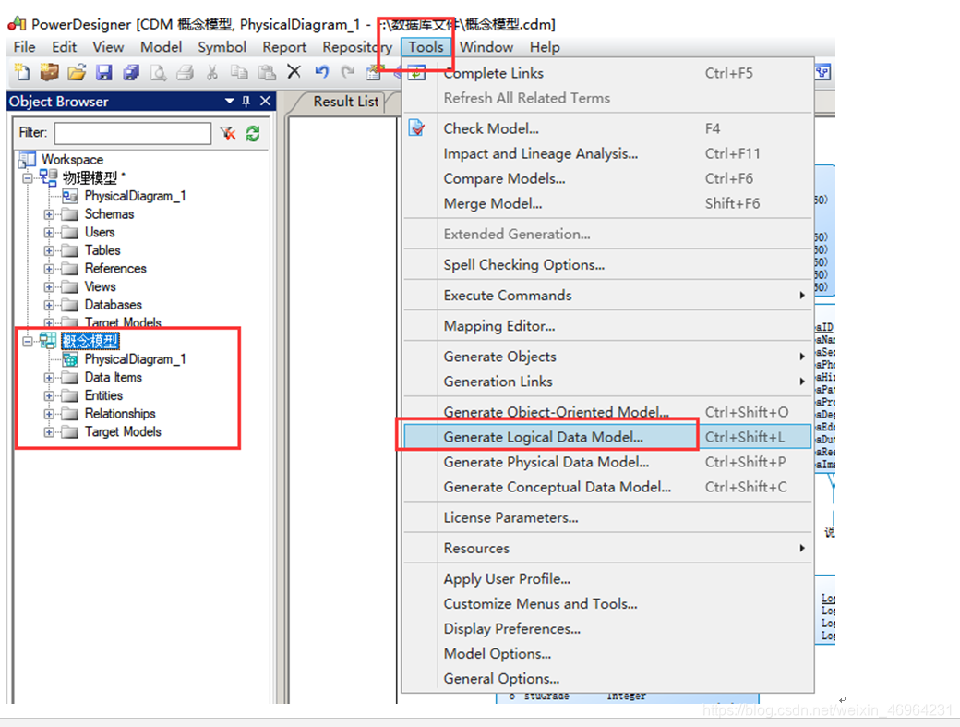
Task: Expand the Relationships folder
Action: [48, 414]
